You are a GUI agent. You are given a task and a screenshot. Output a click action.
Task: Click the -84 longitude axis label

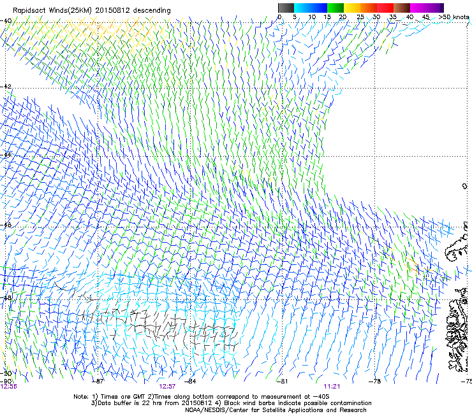[190, 382]
